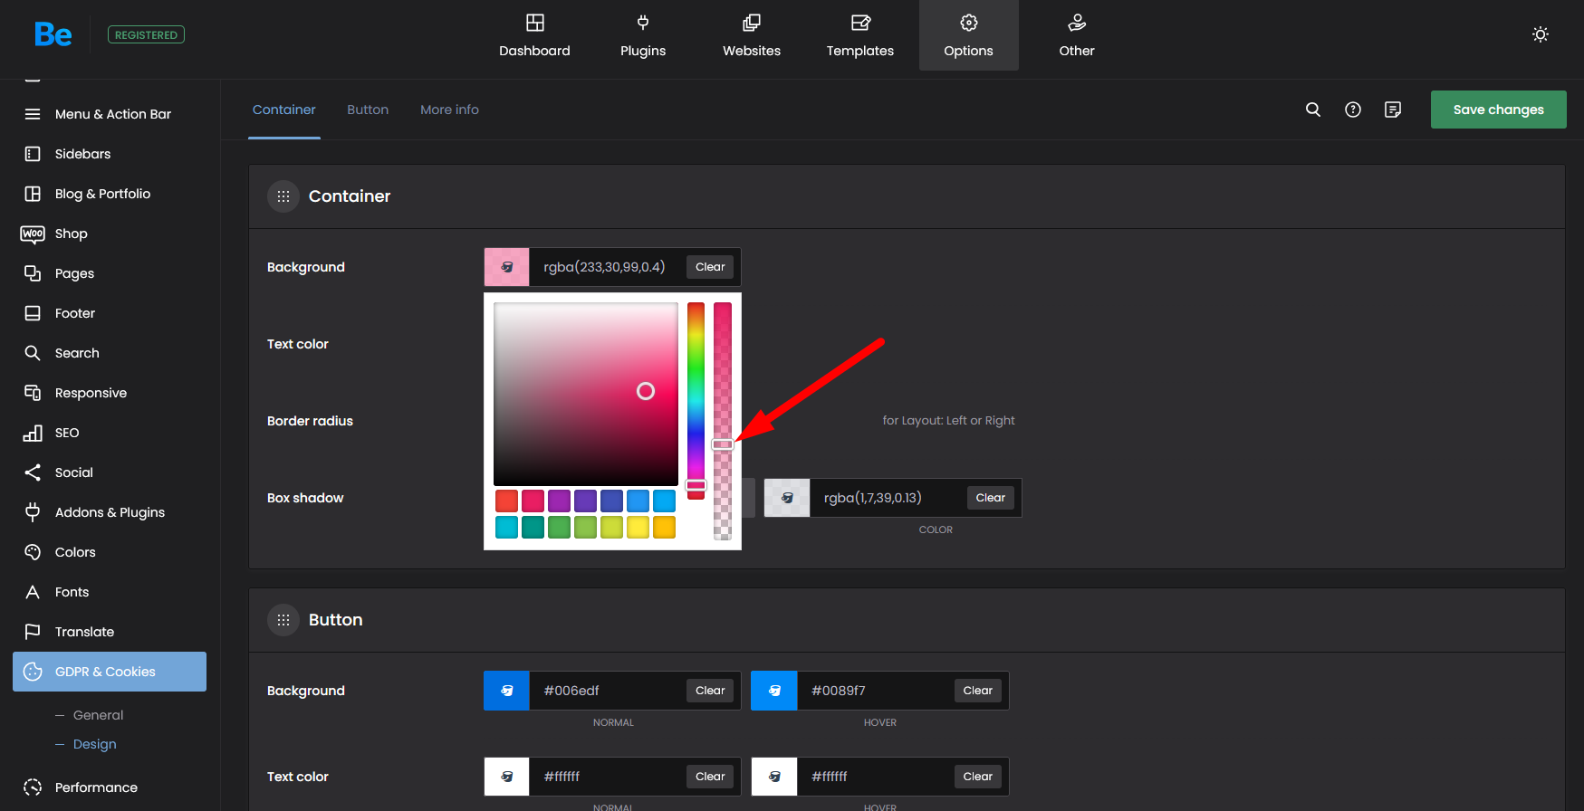
Task: Open Fonts settings
Action: [x=110, y=592]
